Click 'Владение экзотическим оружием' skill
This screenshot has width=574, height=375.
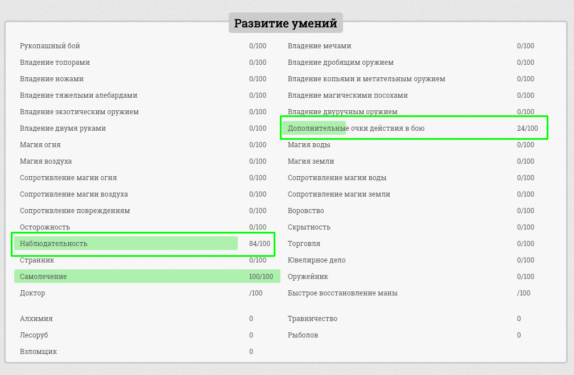point(79,111)
